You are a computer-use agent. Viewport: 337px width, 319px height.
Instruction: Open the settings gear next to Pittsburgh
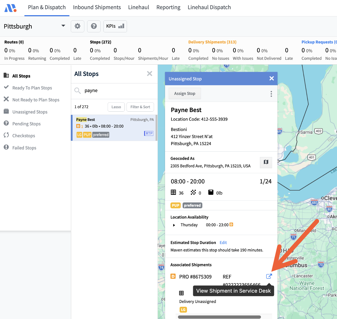(x=78, y=26)
